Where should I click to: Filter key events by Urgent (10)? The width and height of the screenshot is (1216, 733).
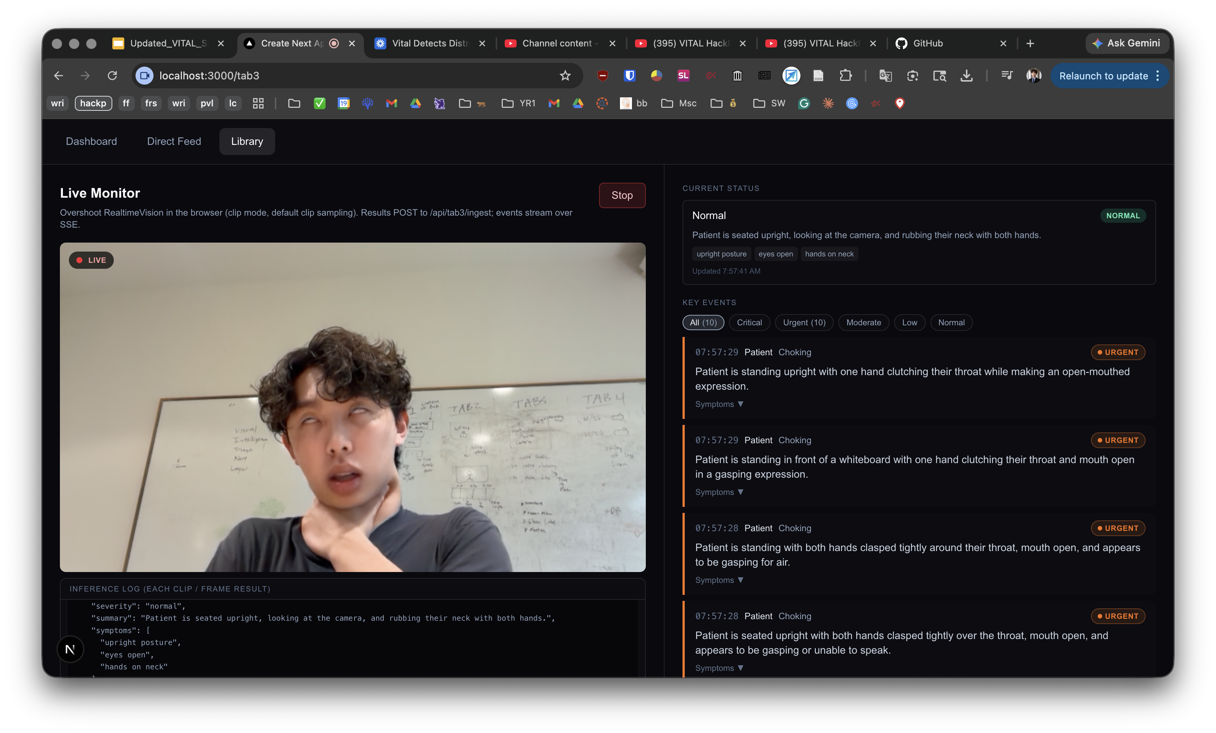(804, 322)
